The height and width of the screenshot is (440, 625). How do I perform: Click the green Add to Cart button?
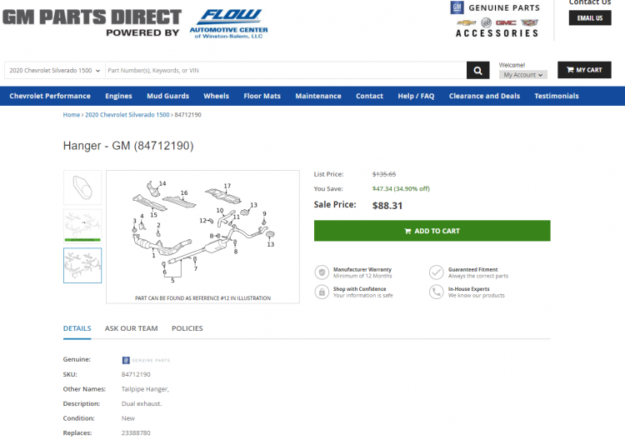click(x=432, y=231)
